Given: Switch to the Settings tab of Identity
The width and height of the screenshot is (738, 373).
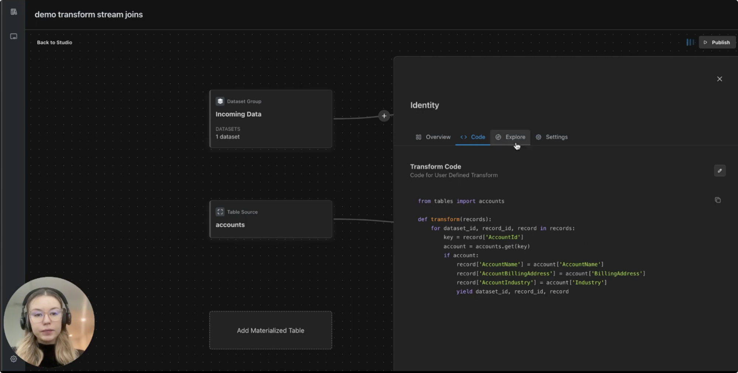Looking at the screenshot, I should pyautogui.click(x=552, y=137).
